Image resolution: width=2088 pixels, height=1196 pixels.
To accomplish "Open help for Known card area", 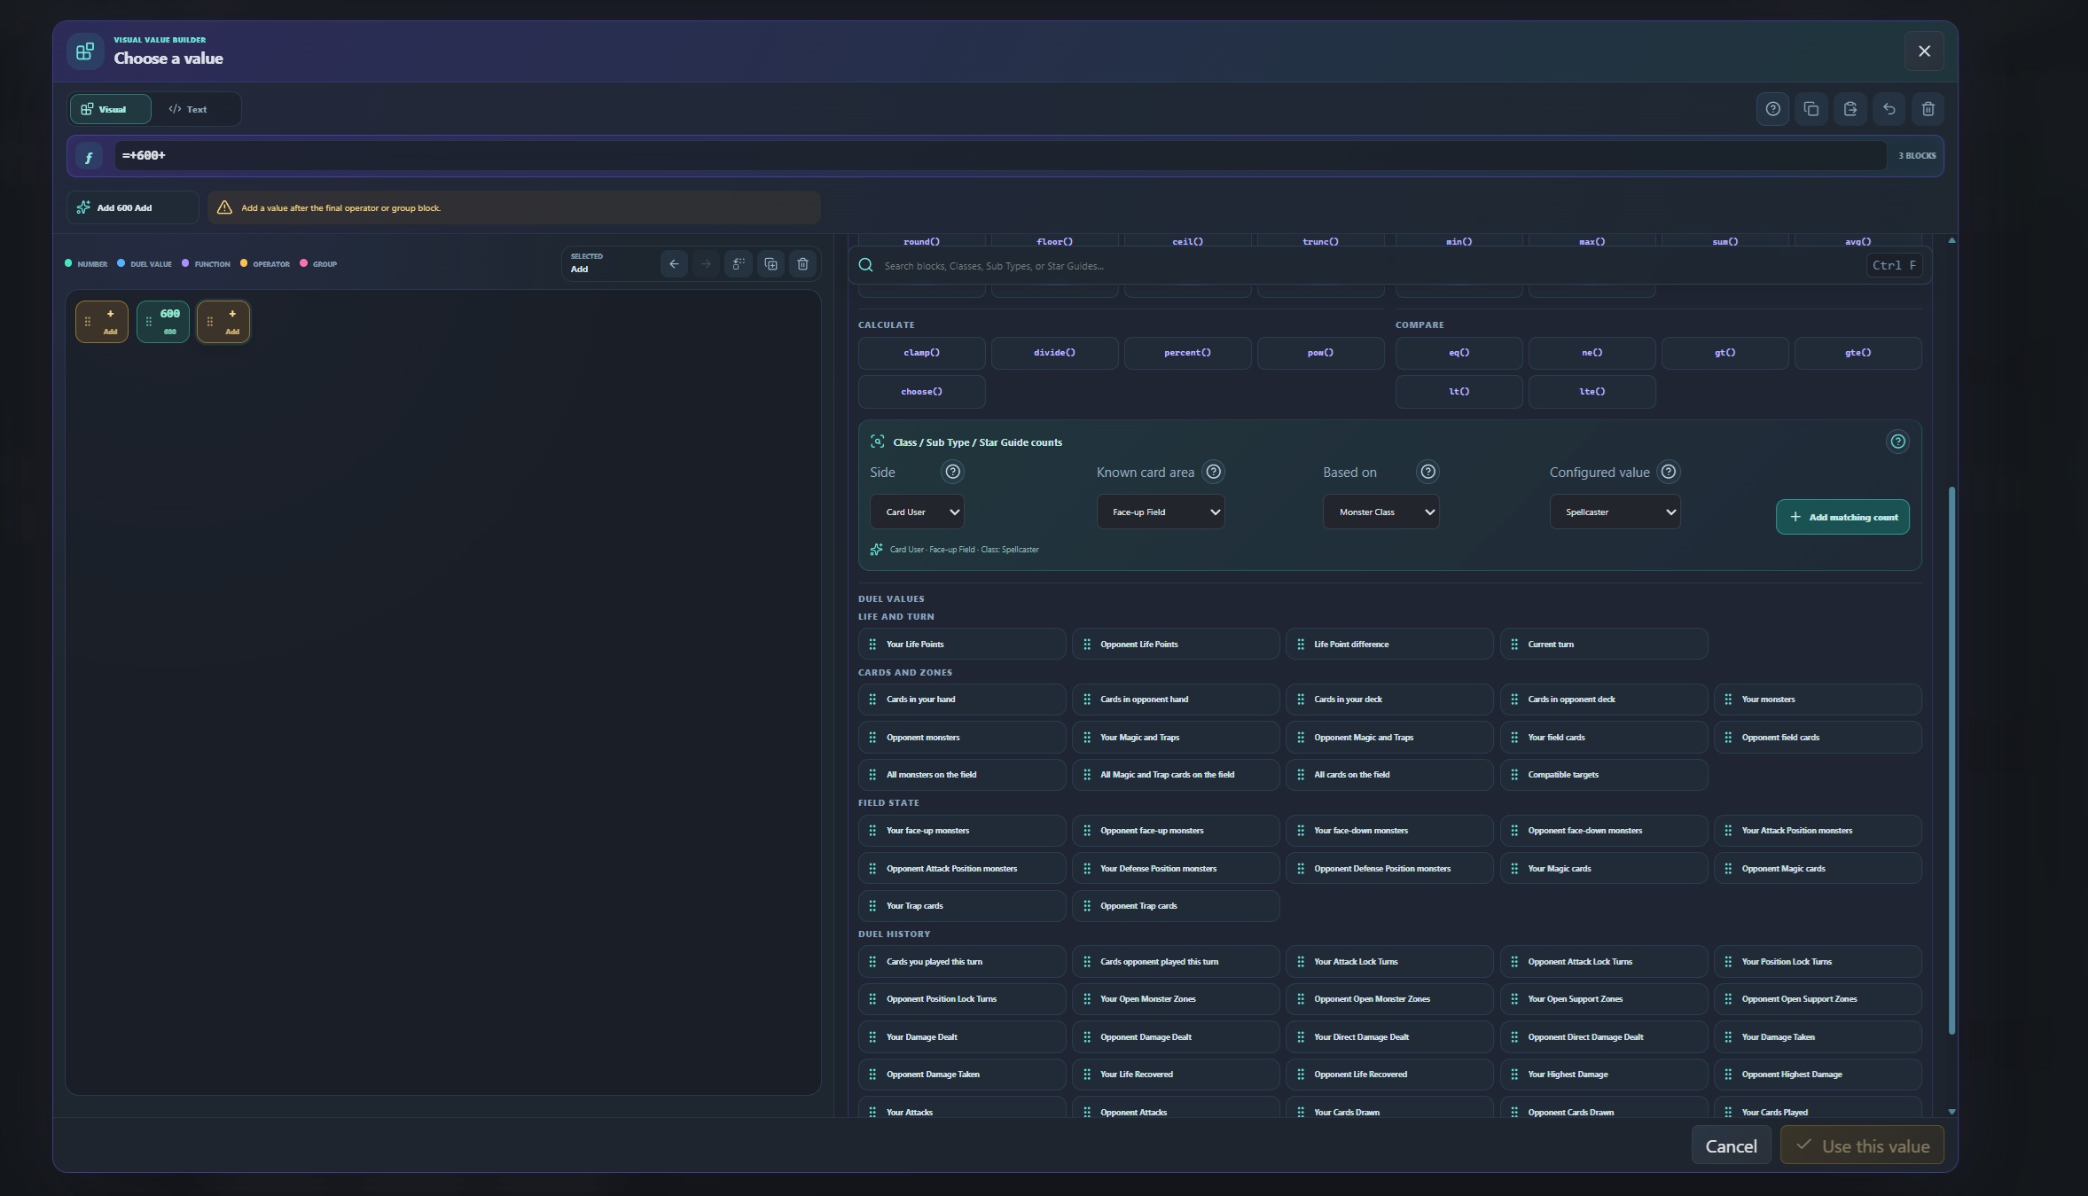I will click(1213, 472).
